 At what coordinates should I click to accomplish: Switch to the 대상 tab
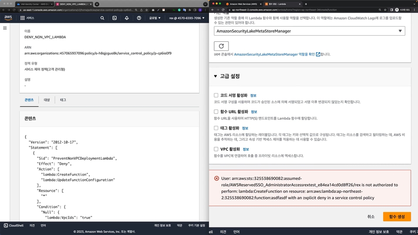point(47,100)
